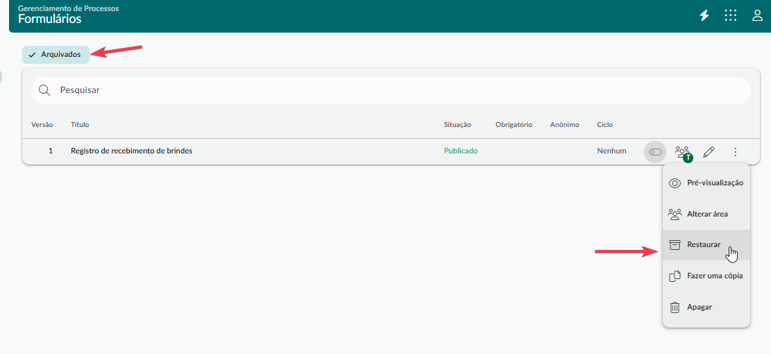
Task: Click into the Pesquisar search field
Action: (x=391, y=90)
